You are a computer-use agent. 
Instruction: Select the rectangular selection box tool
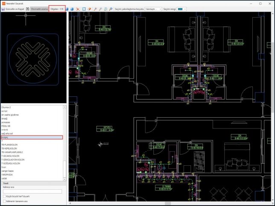pos(84,9)
